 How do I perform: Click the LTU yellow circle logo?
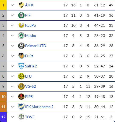(x=21, y=76)
